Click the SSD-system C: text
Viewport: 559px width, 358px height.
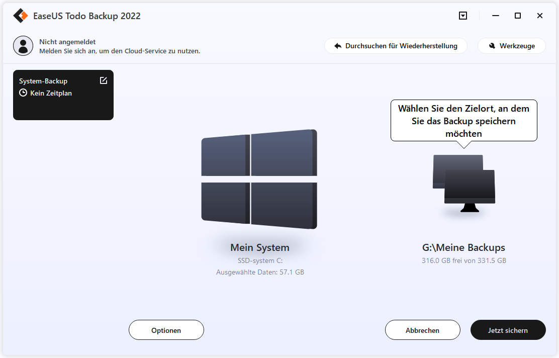pyautogui.click(x=260, y=260)
